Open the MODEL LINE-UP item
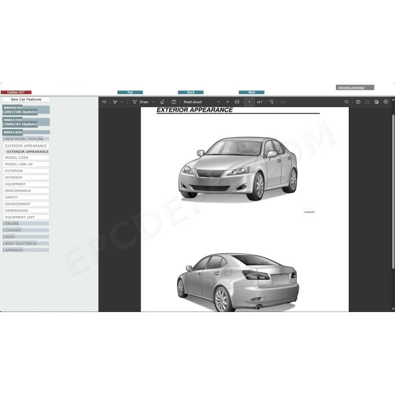This screenshot has width=395, height=395. [x=26, y=164]
